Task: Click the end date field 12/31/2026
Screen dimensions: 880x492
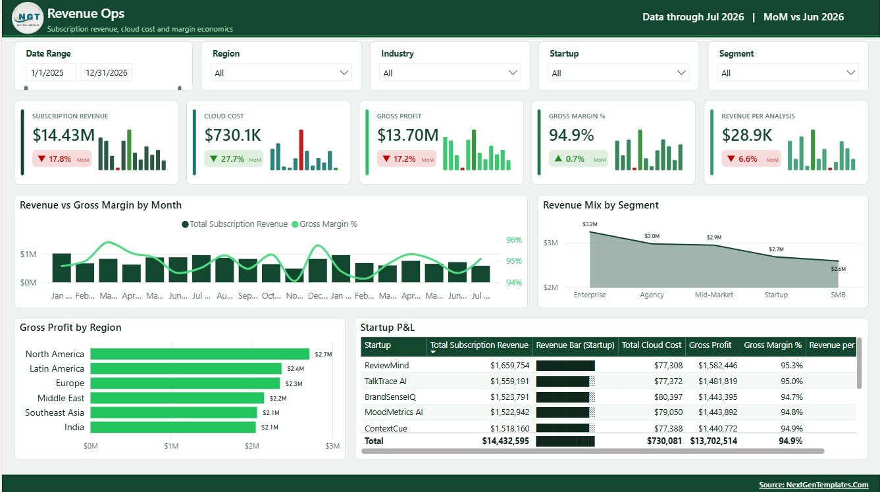Action: pyautogui.click(x=107, y=72)
